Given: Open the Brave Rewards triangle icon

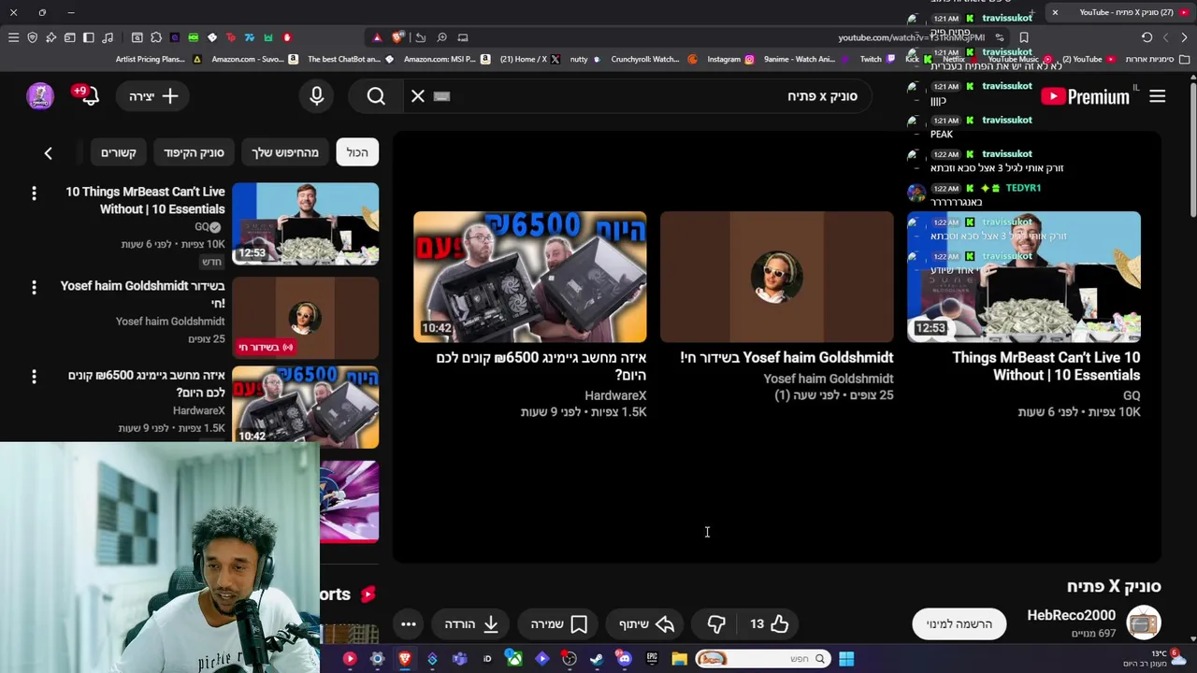Looking at the screenshot, I should tap(377, 37).
